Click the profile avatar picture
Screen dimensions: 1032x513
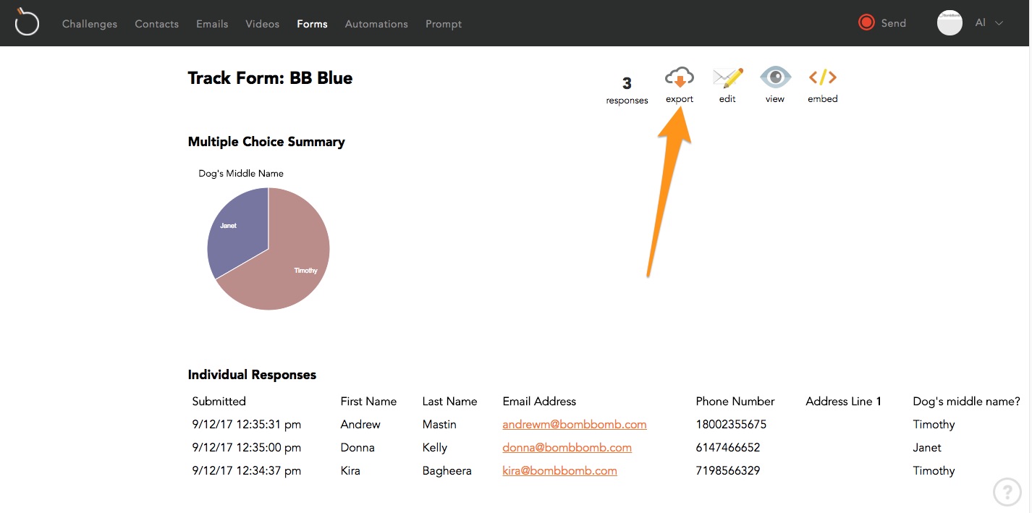(949, 22)
